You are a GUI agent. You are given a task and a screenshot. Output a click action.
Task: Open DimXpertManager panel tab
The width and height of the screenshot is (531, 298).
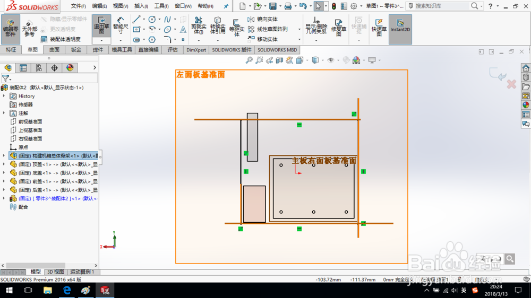(54, 68)
